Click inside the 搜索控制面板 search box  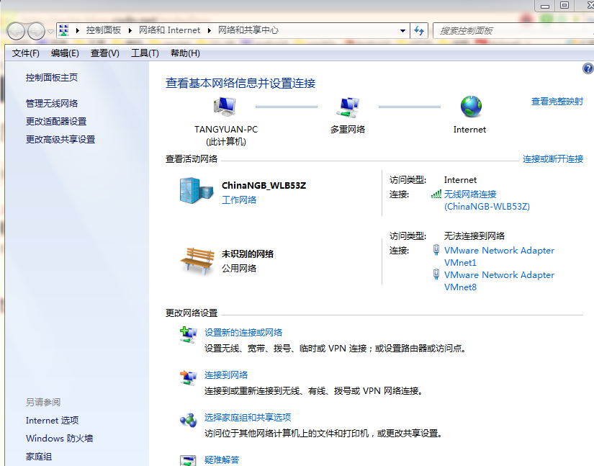[504, 30]
